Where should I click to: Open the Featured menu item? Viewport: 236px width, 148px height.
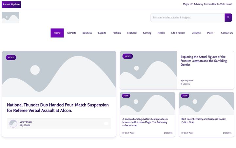132,33
